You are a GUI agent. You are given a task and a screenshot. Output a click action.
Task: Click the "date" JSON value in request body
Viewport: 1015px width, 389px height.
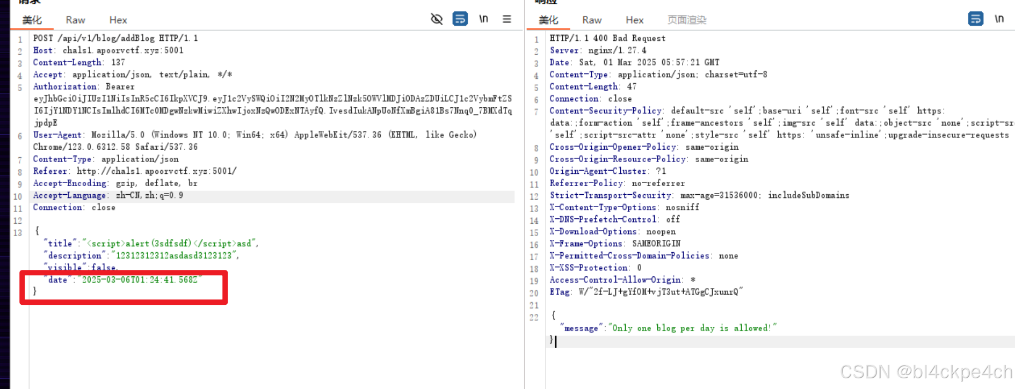point(140,280)
